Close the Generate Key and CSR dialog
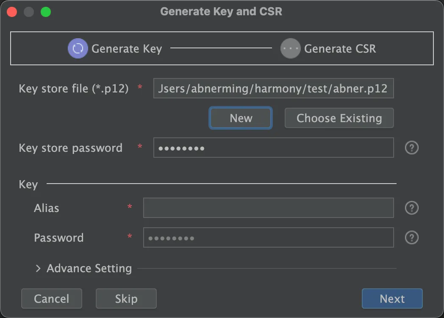This screenshot has height=318, width=444. point(12,11)
